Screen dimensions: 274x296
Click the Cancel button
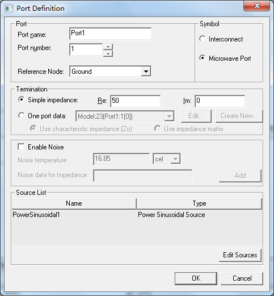pyautogui.click(x=242, y=278)
